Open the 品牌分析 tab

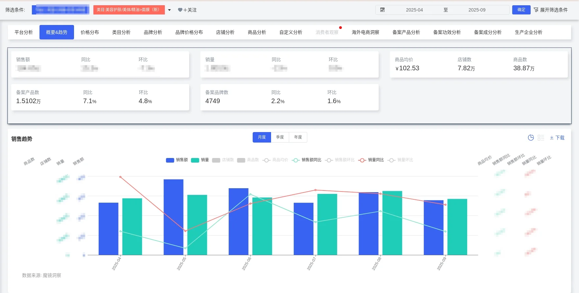pyautogui.click(x=153, y=32)
